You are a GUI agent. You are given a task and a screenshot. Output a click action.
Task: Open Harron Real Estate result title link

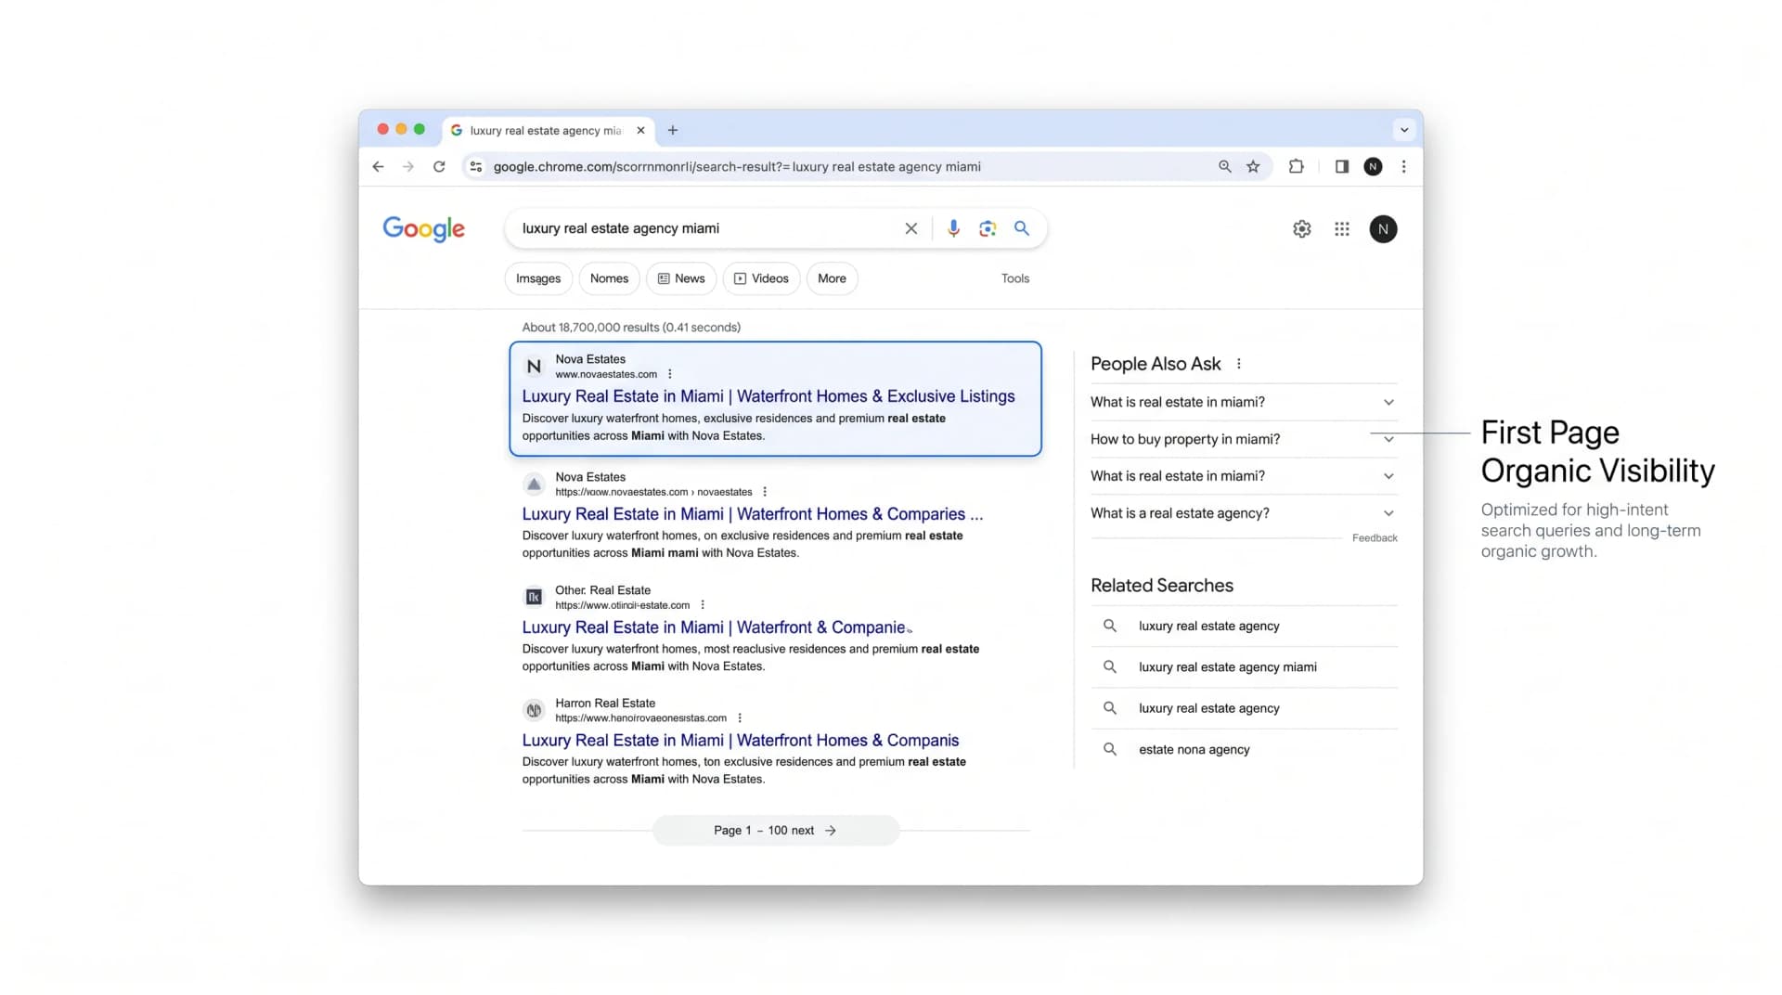click(740, 741)
